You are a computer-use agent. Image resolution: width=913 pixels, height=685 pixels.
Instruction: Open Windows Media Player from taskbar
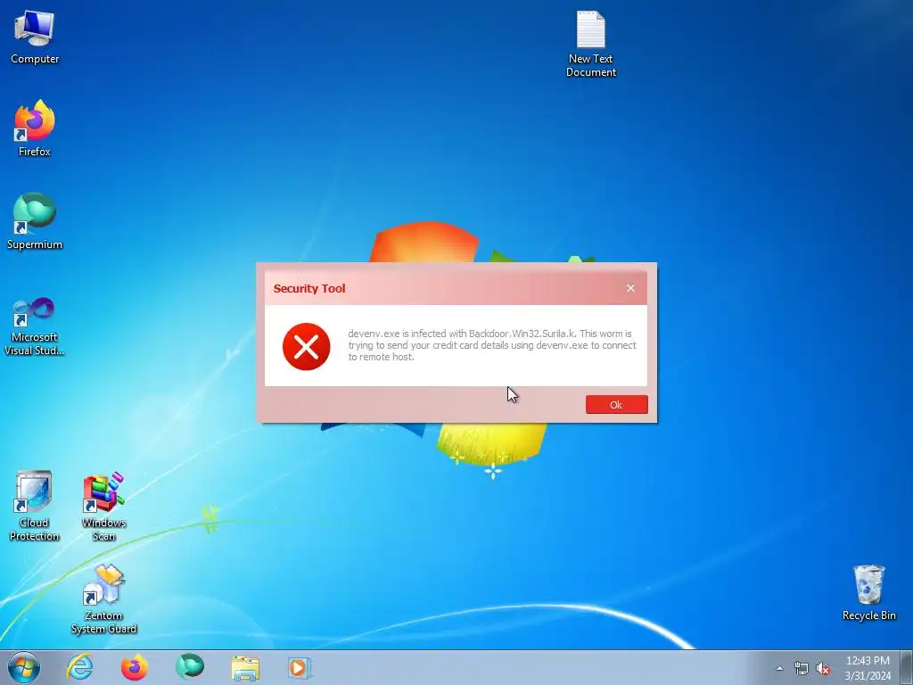click(300, 668)
